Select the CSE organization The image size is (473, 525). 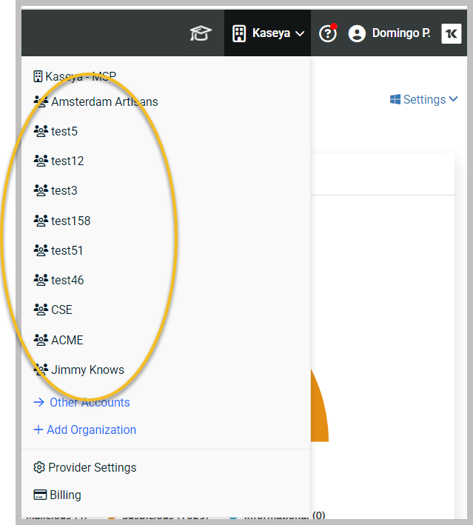pos(61,310)
